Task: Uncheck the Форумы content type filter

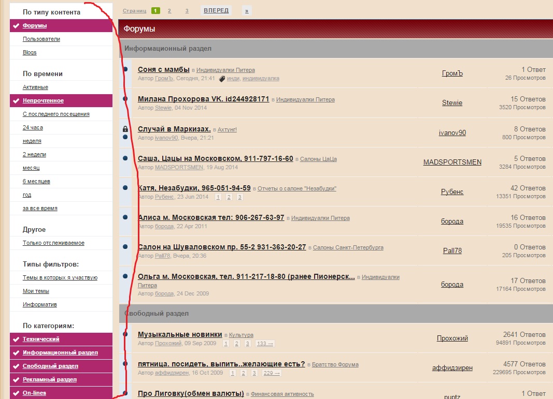Action: pos(35,26)
